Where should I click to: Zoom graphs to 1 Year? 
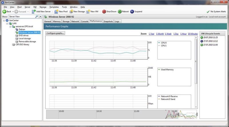click(x=151, y=34)
